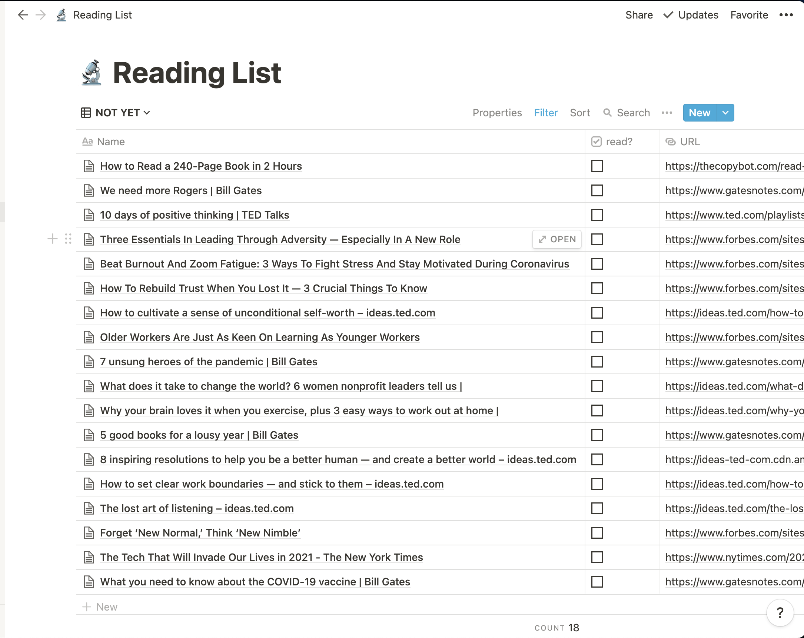
Task: Click page icon of Older Workers Are Just As Keen
Action: coord(89,337)
